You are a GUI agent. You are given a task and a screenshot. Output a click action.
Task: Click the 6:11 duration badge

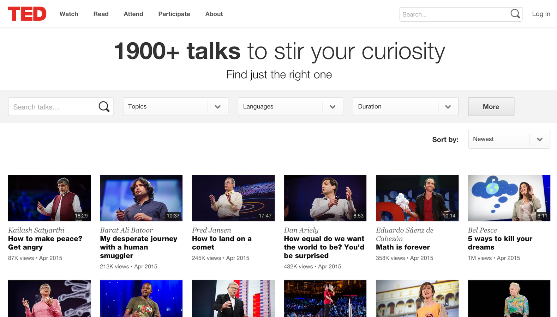pos(542,216)
